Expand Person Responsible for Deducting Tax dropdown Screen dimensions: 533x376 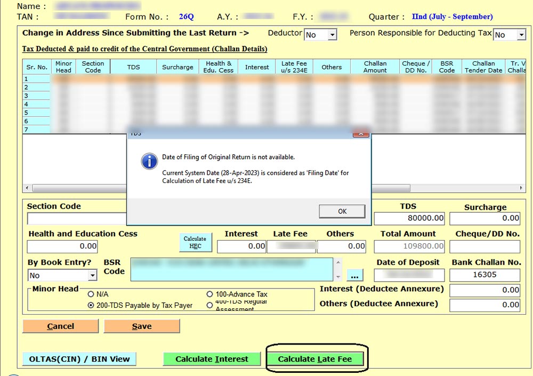(521, 35)
